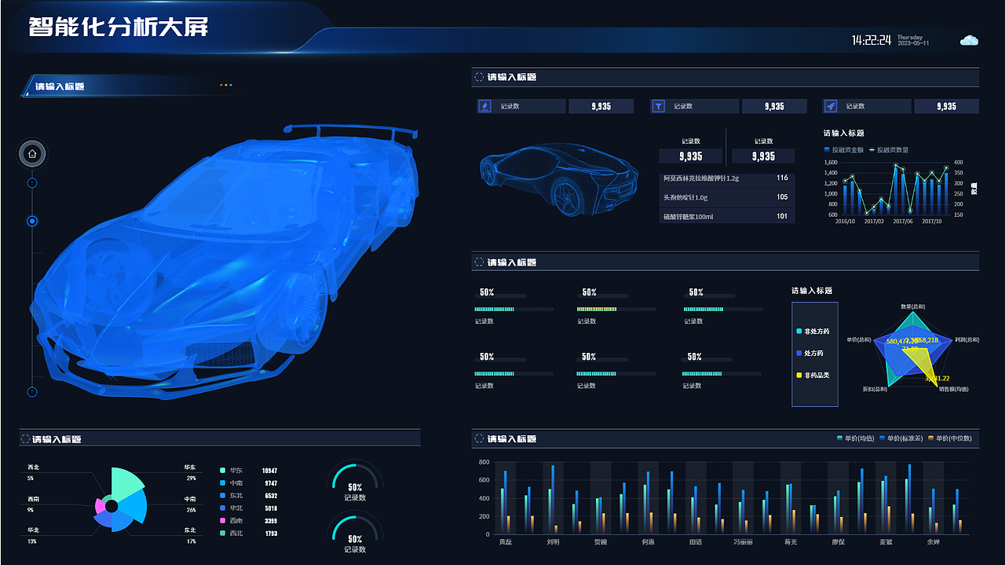This screenshot has width=1005, height=565.
Task: Click the rocket icon in third record card
Action: (x=831, y=106)
